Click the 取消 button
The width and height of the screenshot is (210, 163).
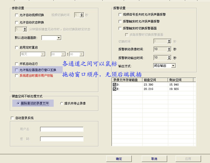pyautogui.click(x=154, y=159)
